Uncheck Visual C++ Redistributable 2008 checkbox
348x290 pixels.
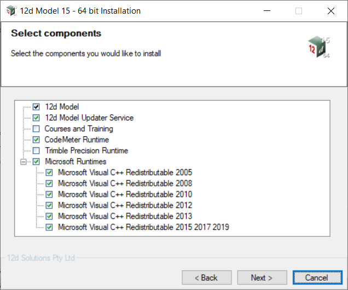(x=49, y=183)
